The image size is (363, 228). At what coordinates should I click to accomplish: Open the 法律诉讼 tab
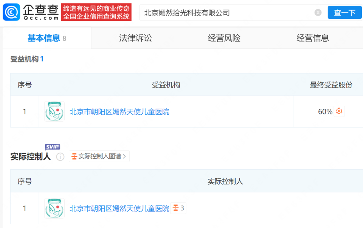pos(135,38)
